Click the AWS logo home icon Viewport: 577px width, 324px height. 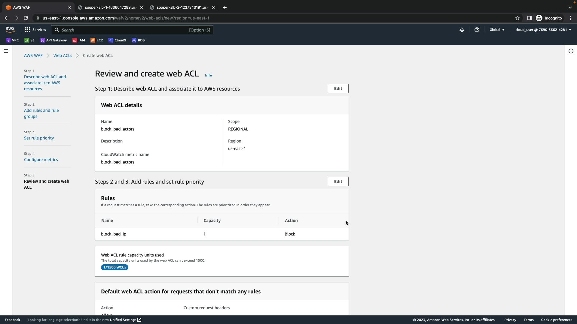pyautogui.click(x=10, y=29)
